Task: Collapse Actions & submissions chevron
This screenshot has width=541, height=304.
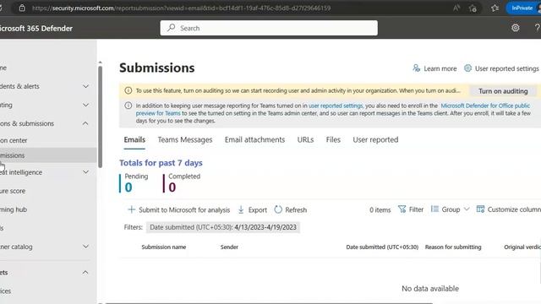Action: click(x=85, y=123)
